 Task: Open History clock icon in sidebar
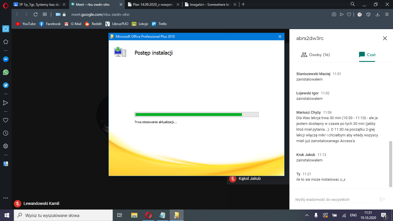click(x=5, y=133)
